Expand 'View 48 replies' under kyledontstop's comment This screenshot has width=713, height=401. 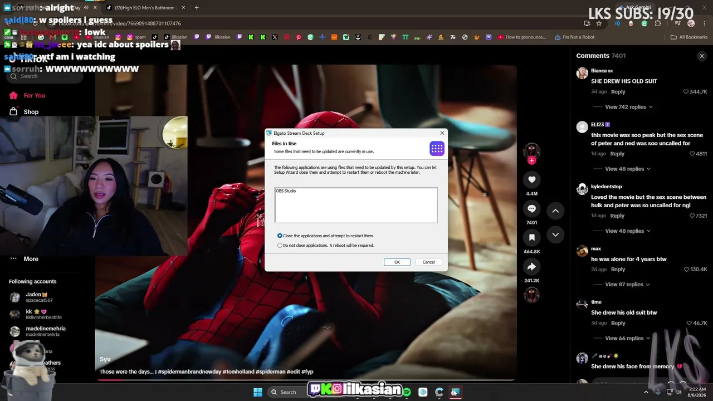tap(628, 231)
